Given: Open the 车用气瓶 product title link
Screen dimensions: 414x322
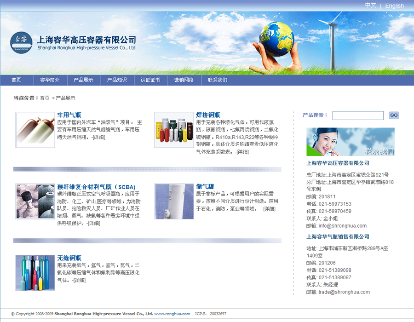Looking at the screenshot, I should tap(69, 115).
